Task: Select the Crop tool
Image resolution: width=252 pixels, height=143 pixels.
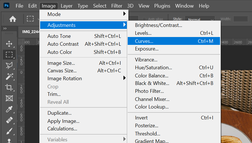Action: (x=9, y=87)
